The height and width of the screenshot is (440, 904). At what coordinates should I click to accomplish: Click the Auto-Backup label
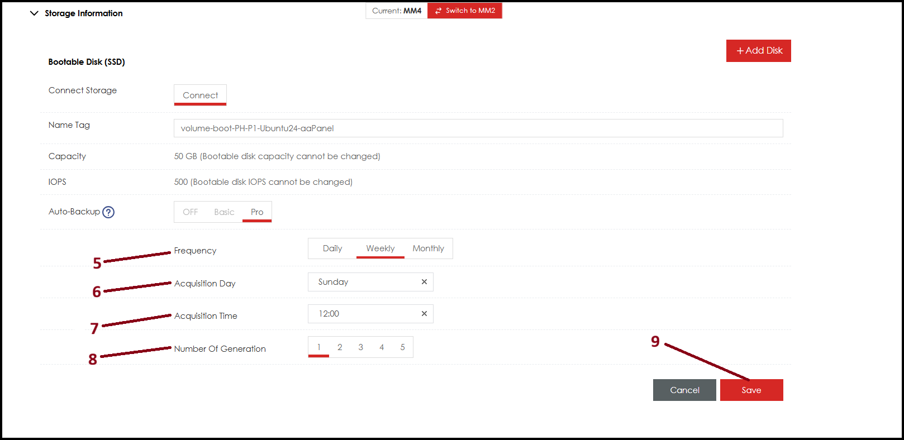(74, 212)
